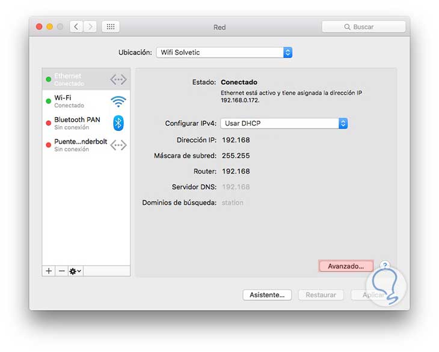The height and width of the screenshot is (352, 439).
Task: Click the Aplicar button
Action: [372, 295]
